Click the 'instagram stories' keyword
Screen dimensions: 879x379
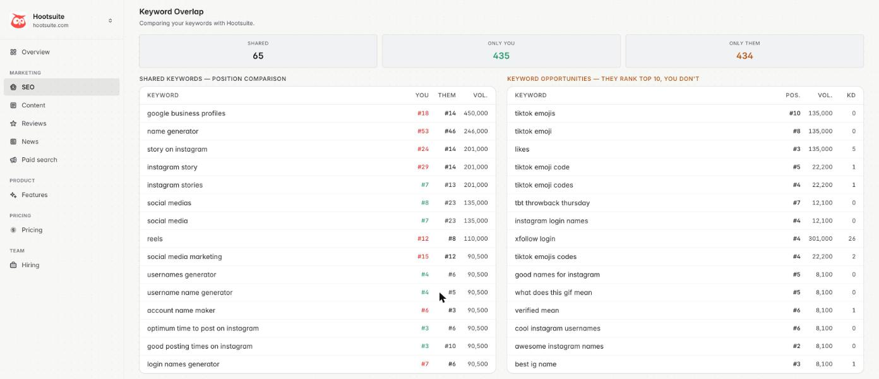pyautogui.click(x=175, y=185)
